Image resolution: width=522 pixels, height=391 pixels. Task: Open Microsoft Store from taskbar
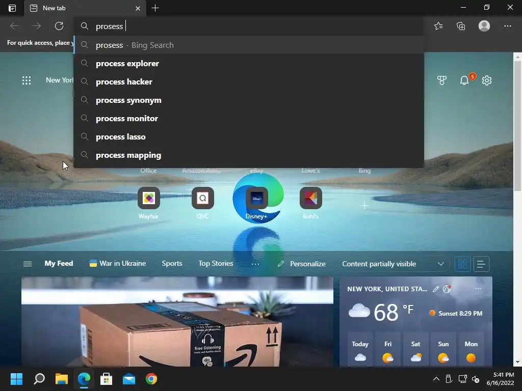tap(106, 379)
